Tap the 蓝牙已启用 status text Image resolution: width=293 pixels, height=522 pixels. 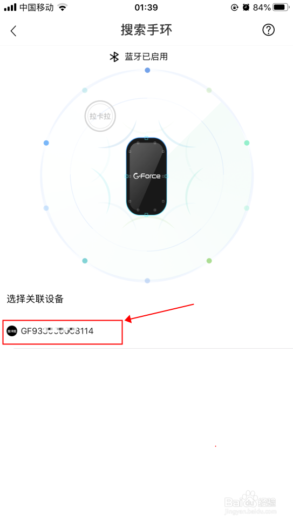(146, 57)
